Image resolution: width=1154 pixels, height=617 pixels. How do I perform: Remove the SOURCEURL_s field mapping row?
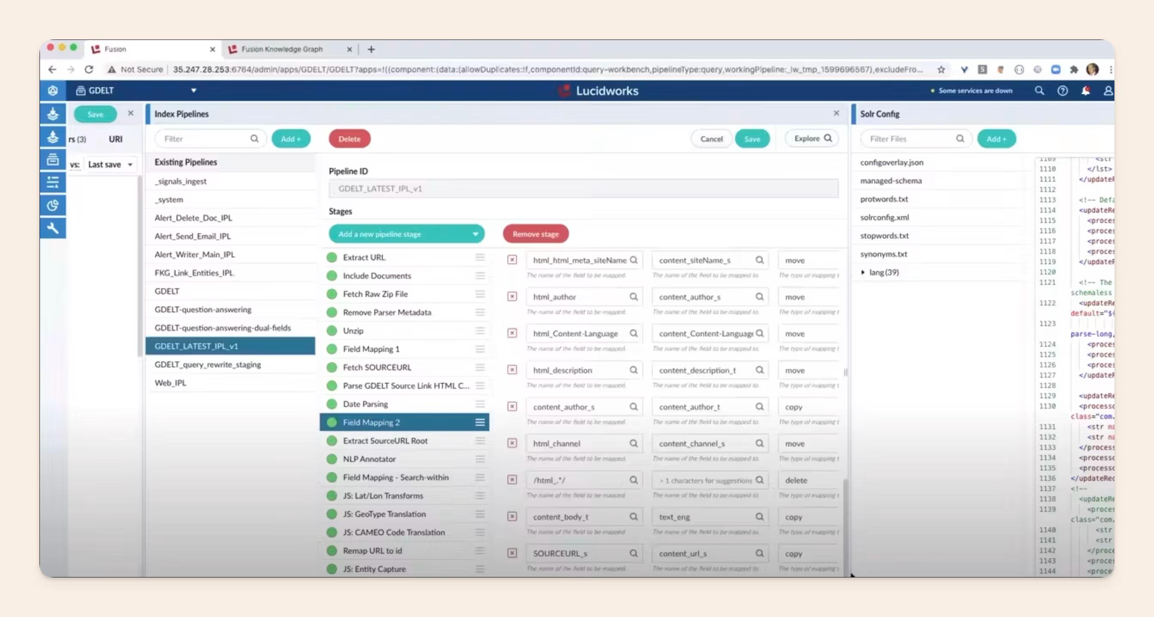point(512,553)
